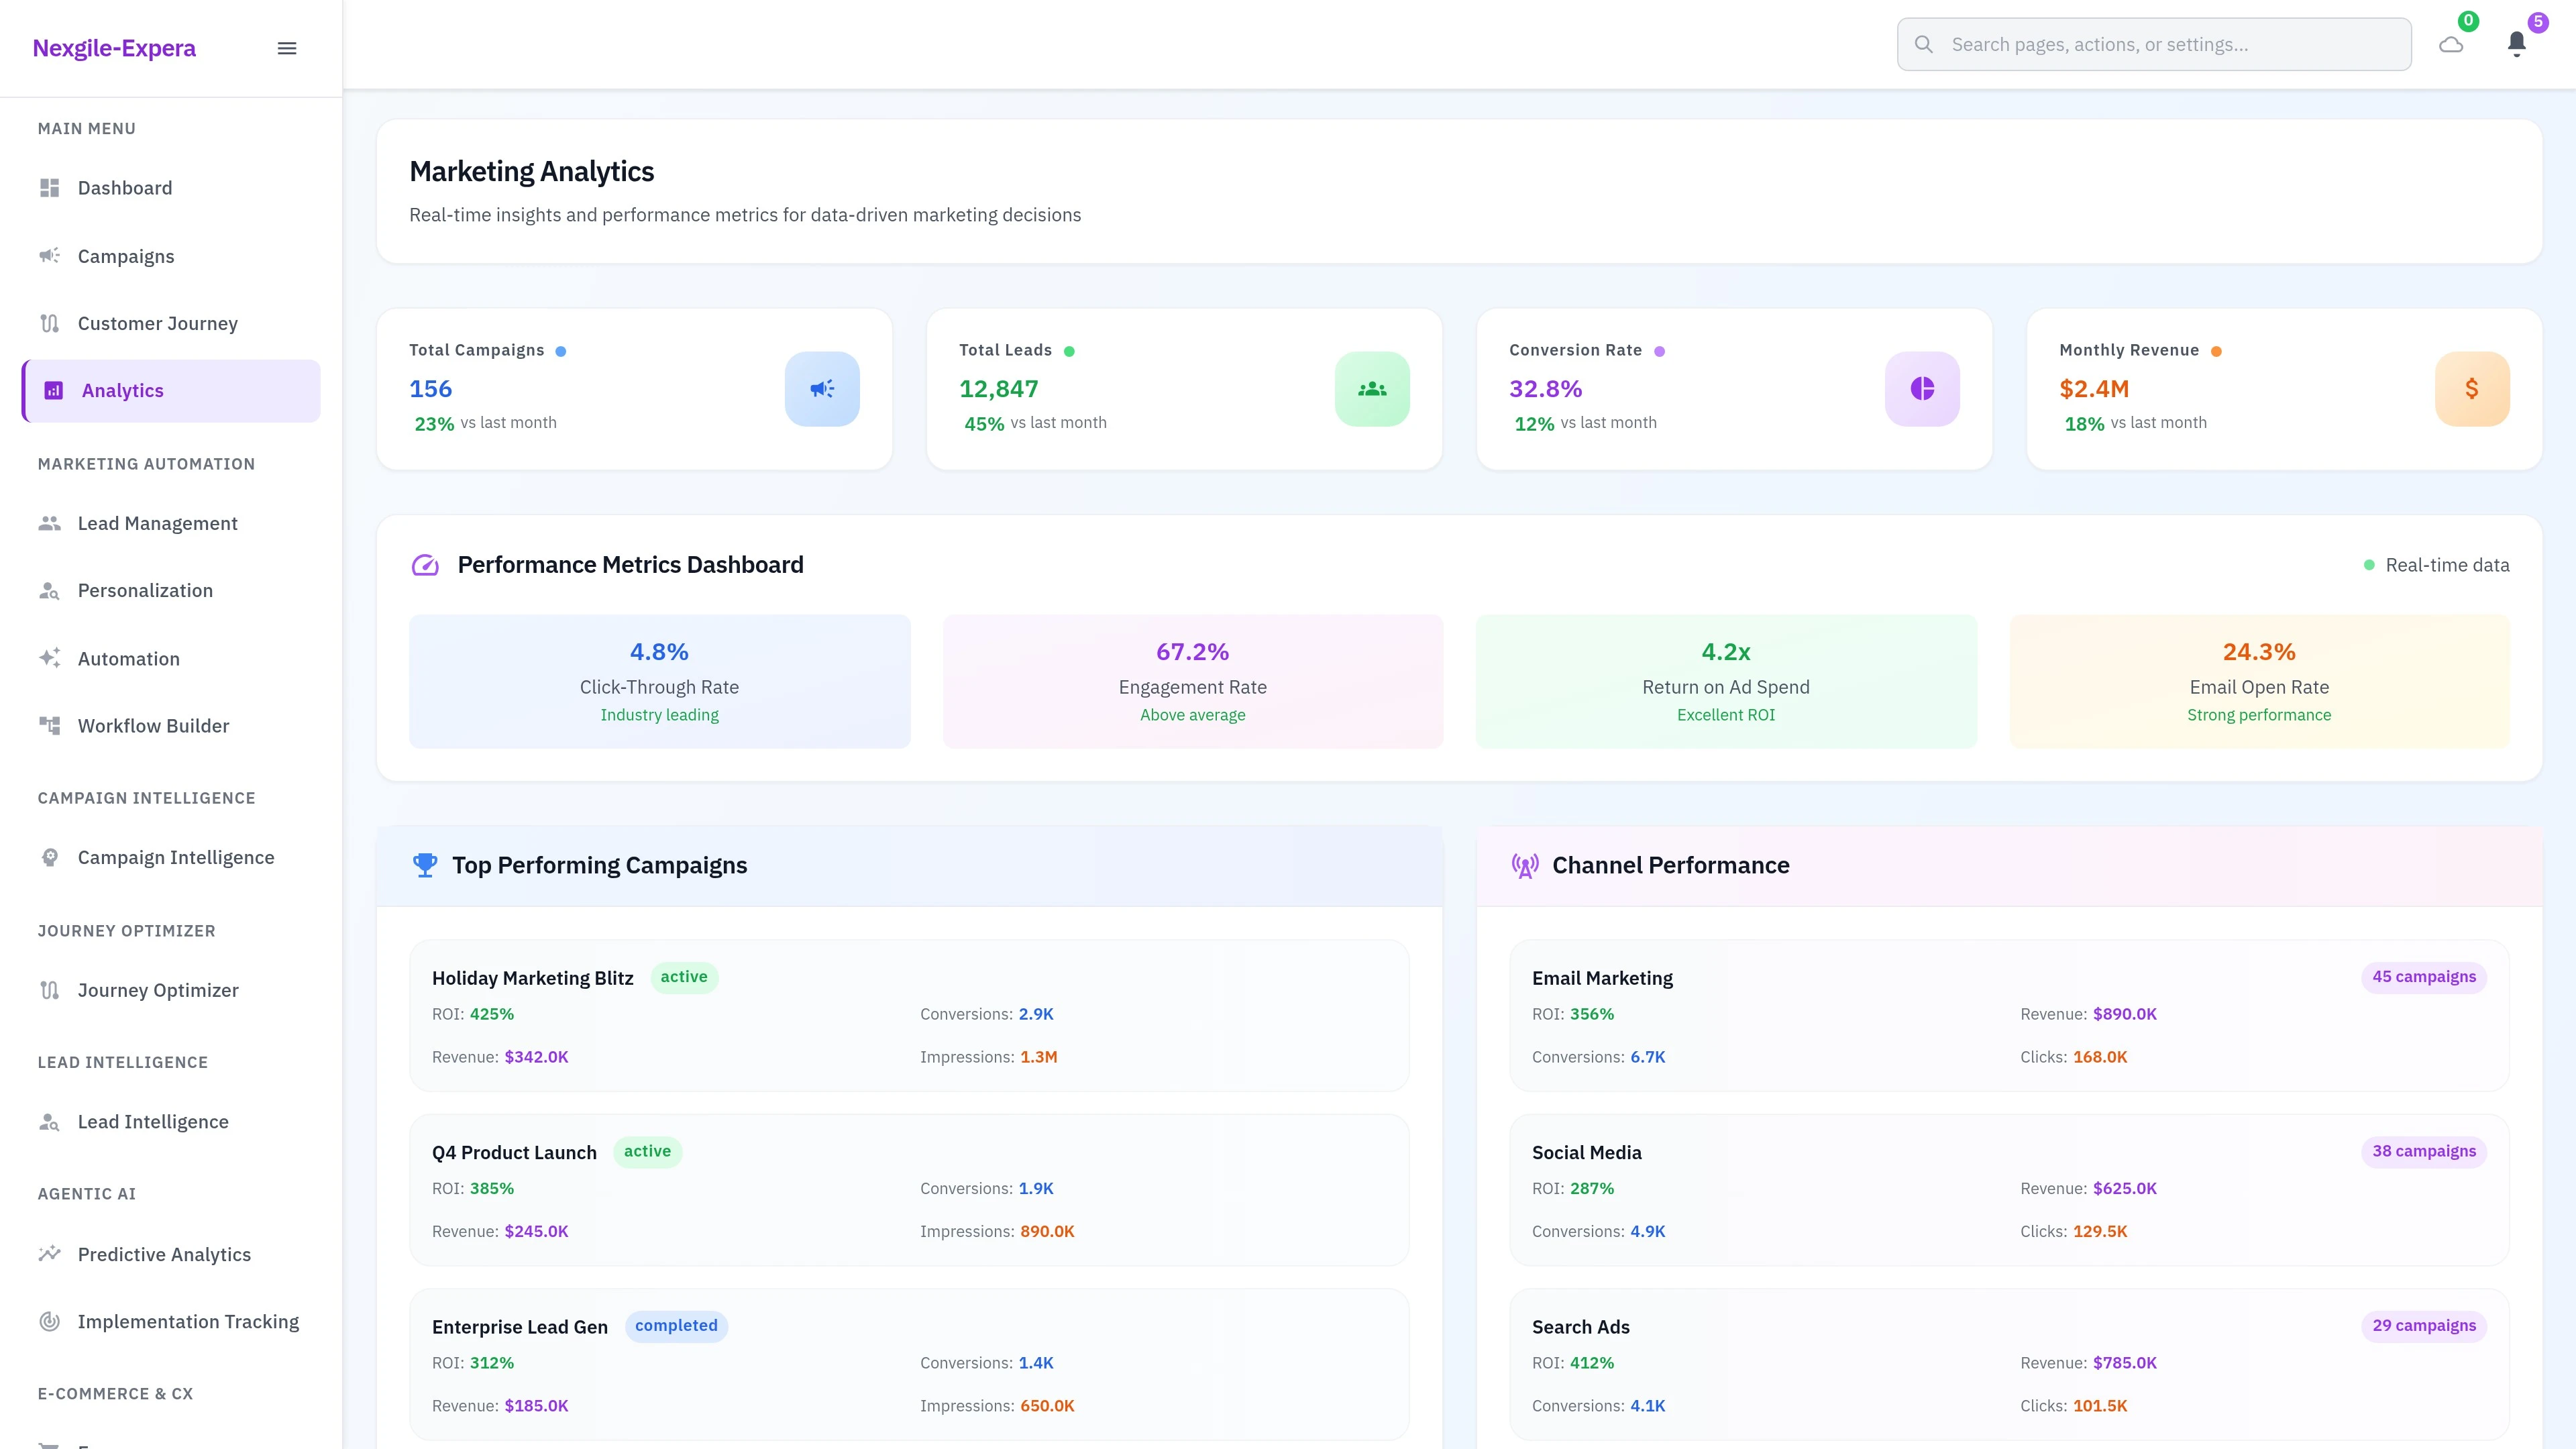The width and height of the screenshot is (2576, 1449).
Task: Click the active badge on Holiday Marketing Blitz
Action: (685, 977)
